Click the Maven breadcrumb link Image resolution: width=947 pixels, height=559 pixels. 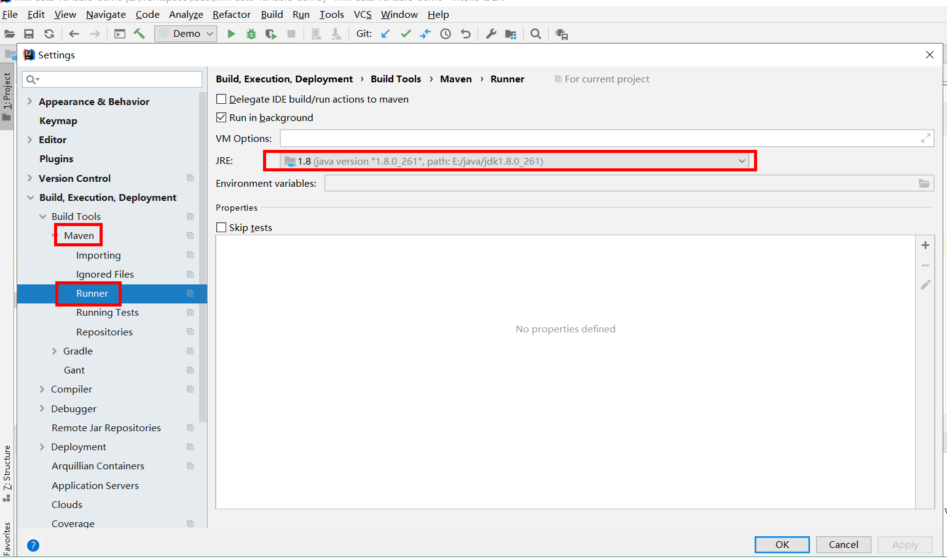[x=456, y=79]
